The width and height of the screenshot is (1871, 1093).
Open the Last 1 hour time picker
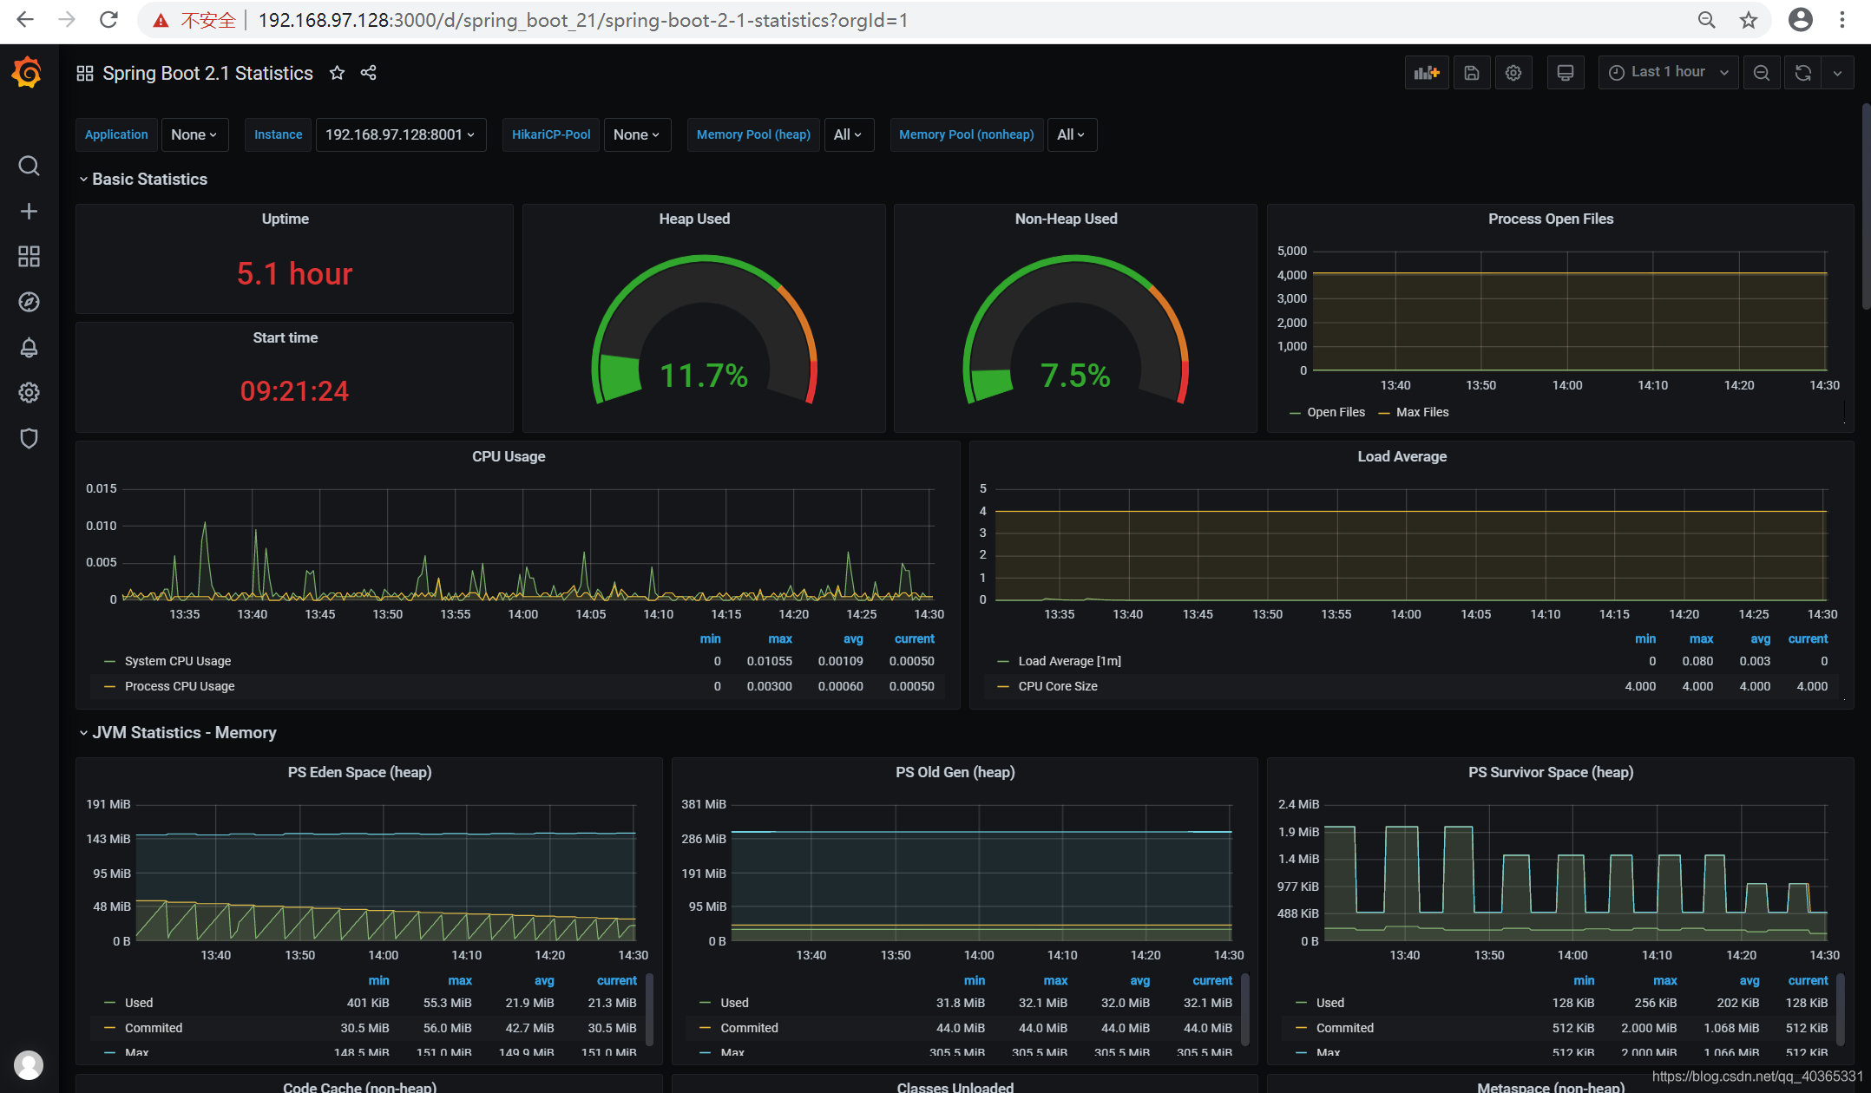1669,73
